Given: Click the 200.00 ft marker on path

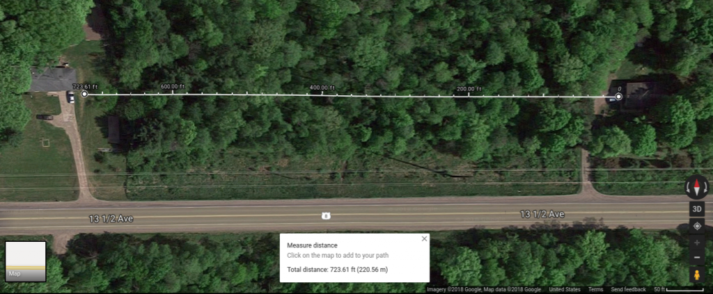Looking at the screenshot, I should (x=469, y=90).
